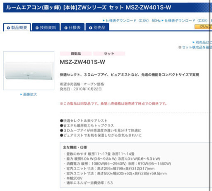Click the circle arrow icon on 仕様表 tab
The image size is (212, 191).
(x=66, y=28)
